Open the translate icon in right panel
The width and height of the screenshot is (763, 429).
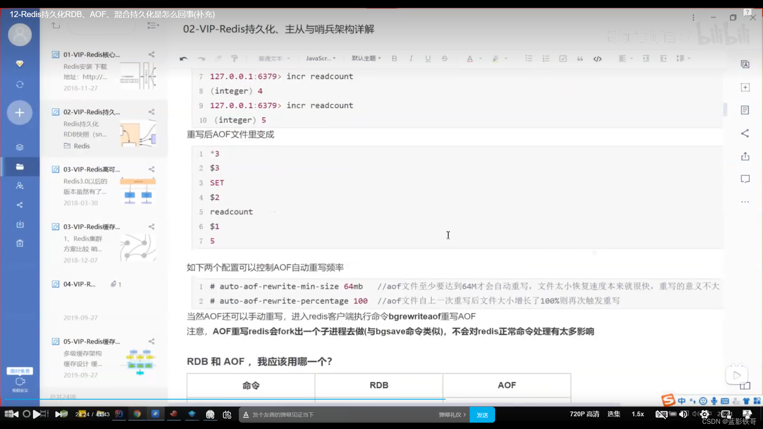click(745, 64)
